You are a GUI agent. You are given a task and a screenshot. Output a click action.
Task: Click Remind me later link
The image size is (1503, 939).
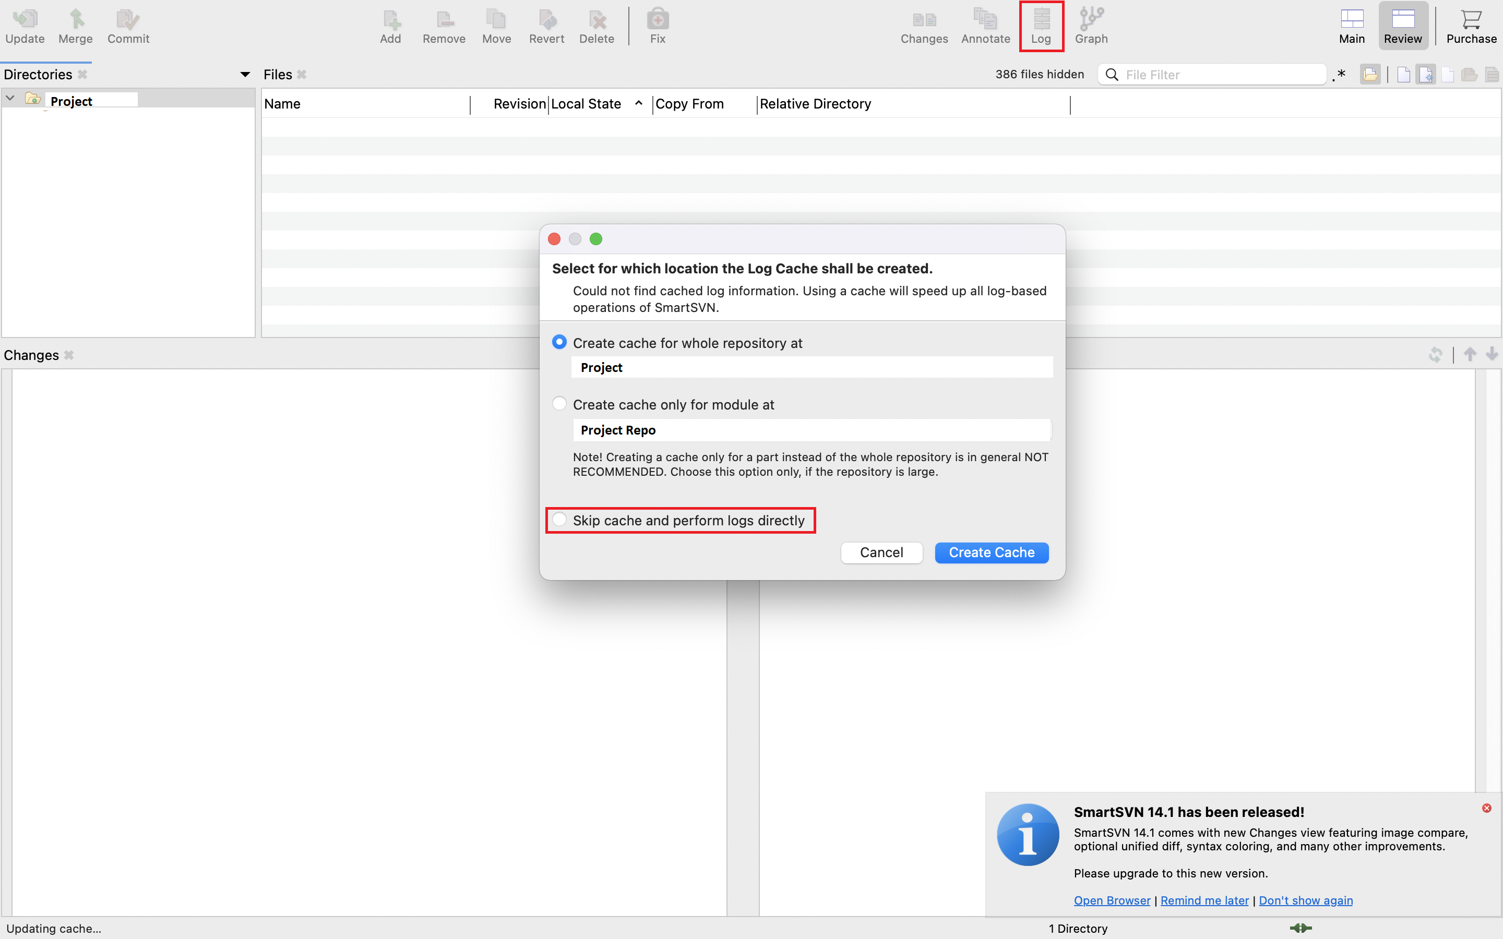coord(1204,901)
